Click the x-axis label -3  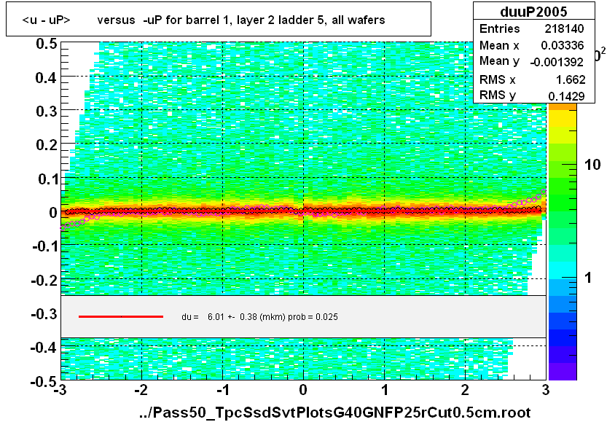pyautogui.click(x=60, y=389)
